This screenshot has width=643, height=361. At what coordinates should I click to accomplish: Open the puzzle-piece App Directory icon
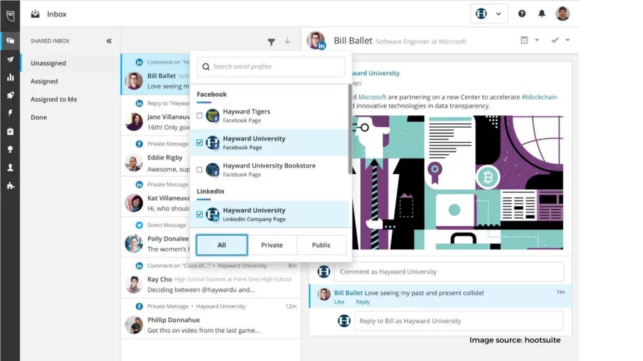point(10,186)
